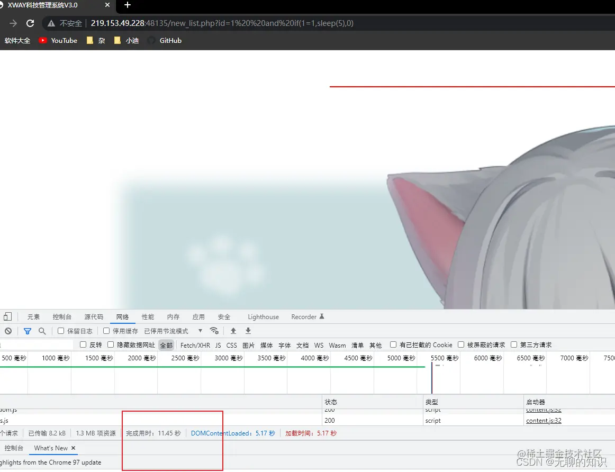Image resolution: width=615 pixels, height=472 pixels.
Task: Click the 加载时间：5.17 秒 status
Action: (311, 433)
